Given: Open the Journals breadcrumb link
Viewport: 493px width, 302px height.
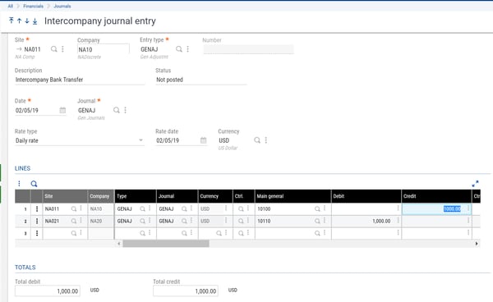Looking at the screenshot, I should [x=62, y=6].
